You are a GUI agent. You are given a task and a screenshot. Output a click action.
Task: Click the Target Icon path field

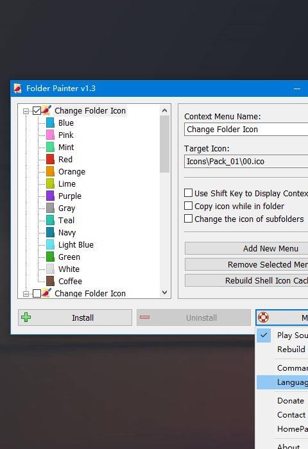click(x=246, y=161)
